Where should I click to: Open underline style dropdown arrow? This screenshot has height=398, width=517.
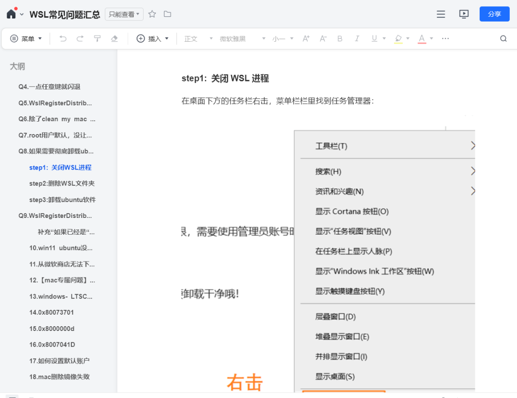point(384,39)
